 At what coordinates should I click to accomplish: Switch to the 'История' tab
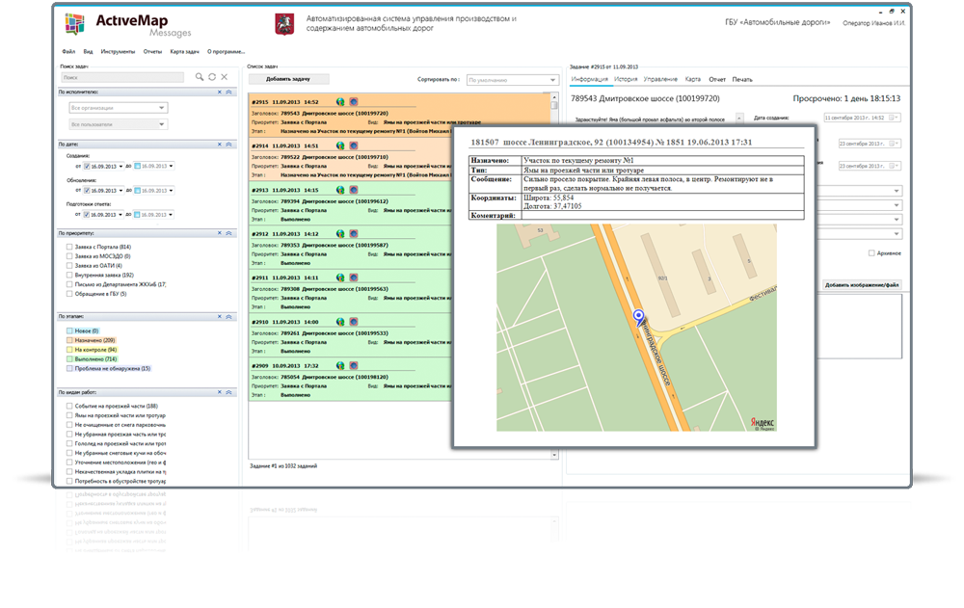[x=626, y=79]
